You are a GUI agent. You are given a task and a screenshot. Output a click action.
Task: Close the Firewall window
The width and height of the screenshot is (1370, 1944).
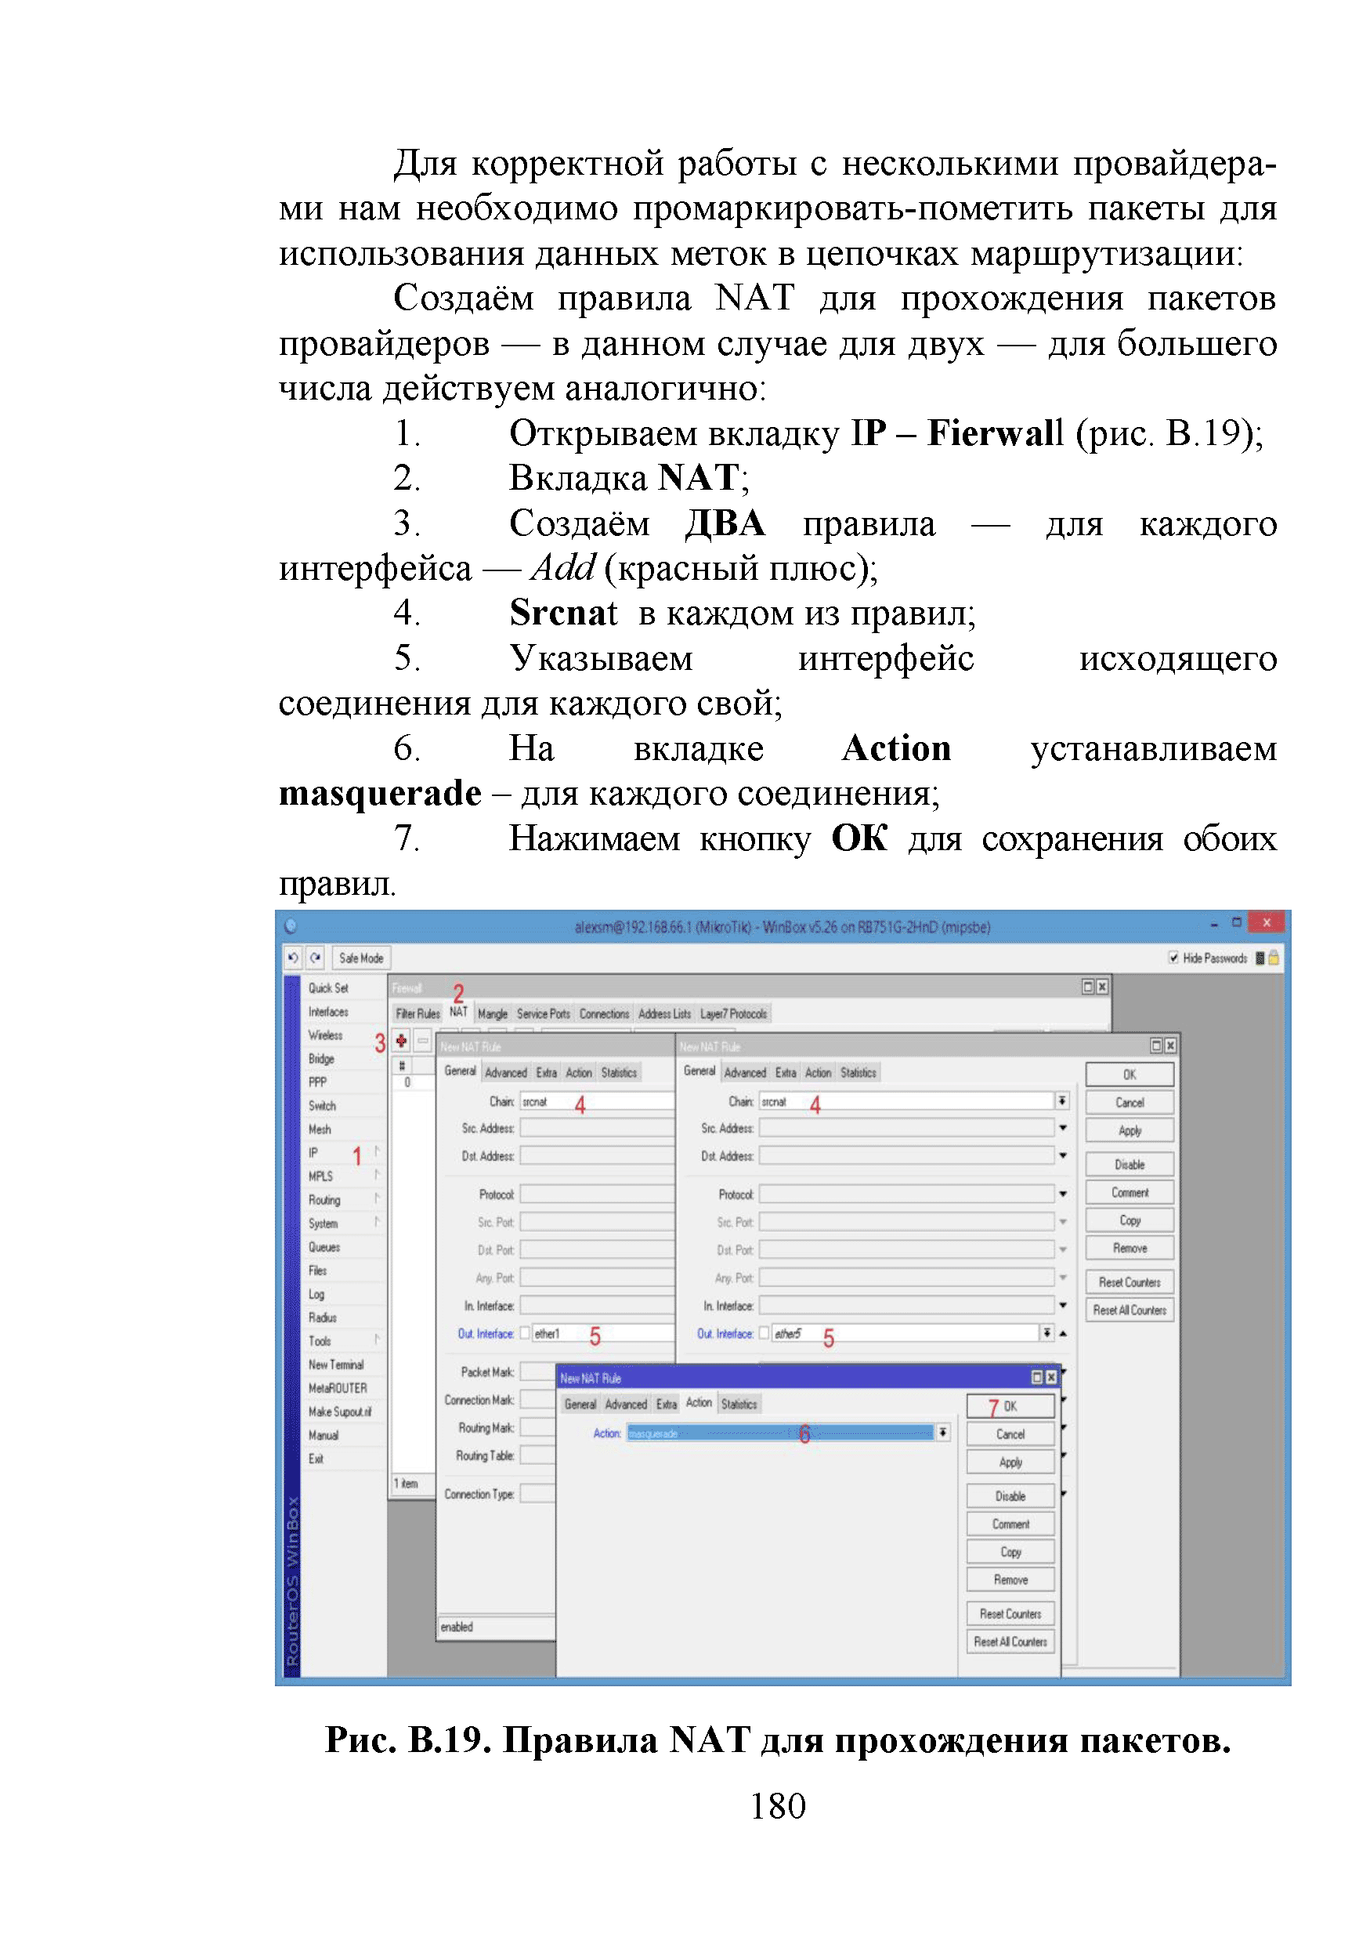pyautogui.click(x=1102, y=986)
